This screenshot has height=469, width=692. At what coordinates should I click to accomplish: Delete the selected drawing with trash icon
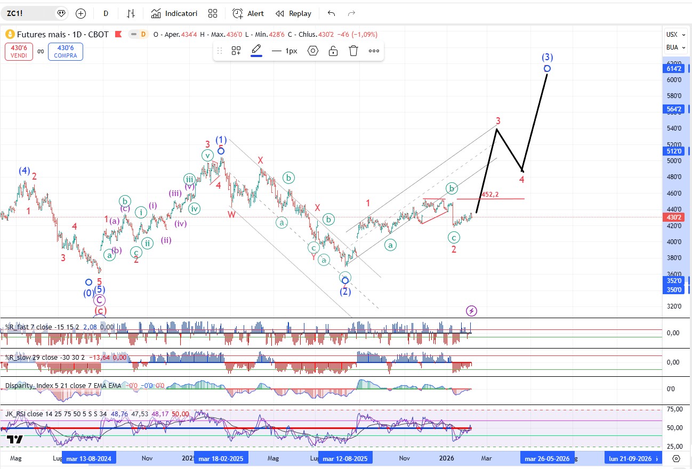pos(353,51)
